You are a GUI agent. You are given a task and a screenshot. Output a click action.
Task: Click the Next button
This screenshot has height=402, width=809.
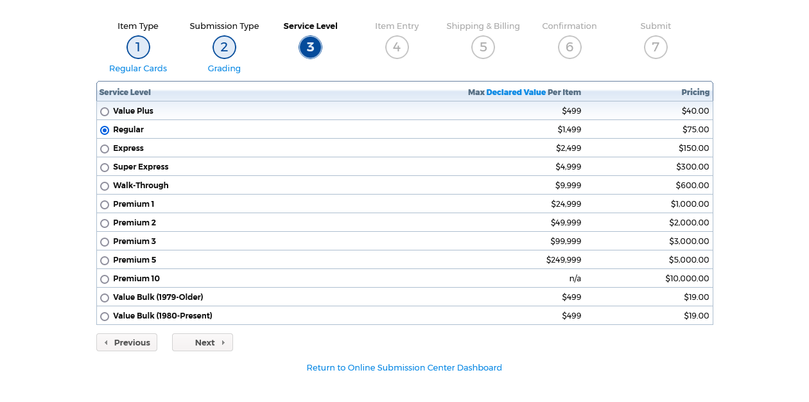coord(202,342)
